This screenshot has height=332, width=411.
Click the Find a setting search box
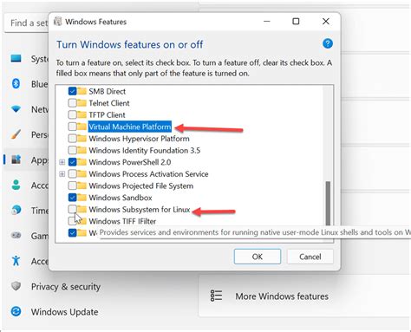coord(27,23)
